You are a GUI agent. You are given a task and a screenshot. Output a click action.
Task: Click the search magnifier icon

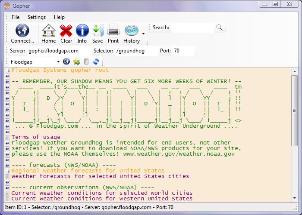pos(220,28)
